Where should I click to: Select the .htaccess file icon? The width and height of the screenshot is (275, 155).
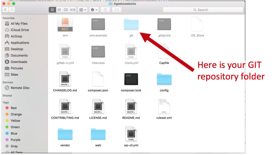click(x=98, y=52)
